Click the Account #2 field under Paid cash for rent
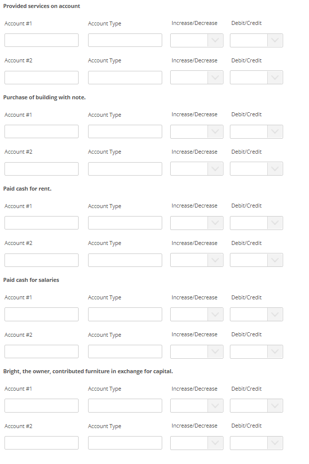The width and height of the screenshot is (309, 464). [x=41, y=260]
